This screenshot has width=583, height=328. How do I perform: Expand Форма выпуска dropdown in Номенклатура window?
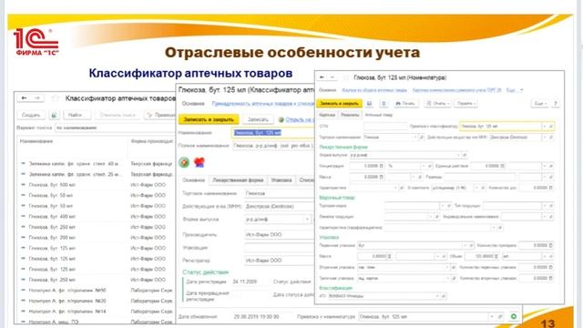click(458, 155)
